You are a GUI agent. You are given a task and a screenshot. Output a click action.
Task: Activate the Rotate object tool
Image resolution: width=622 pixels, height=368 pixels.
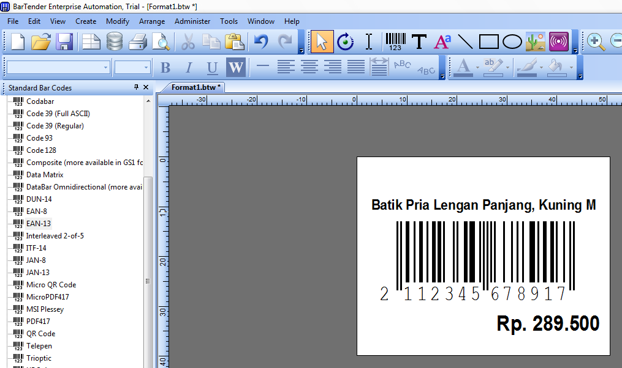pyautogui.click(x=345, y=42)
